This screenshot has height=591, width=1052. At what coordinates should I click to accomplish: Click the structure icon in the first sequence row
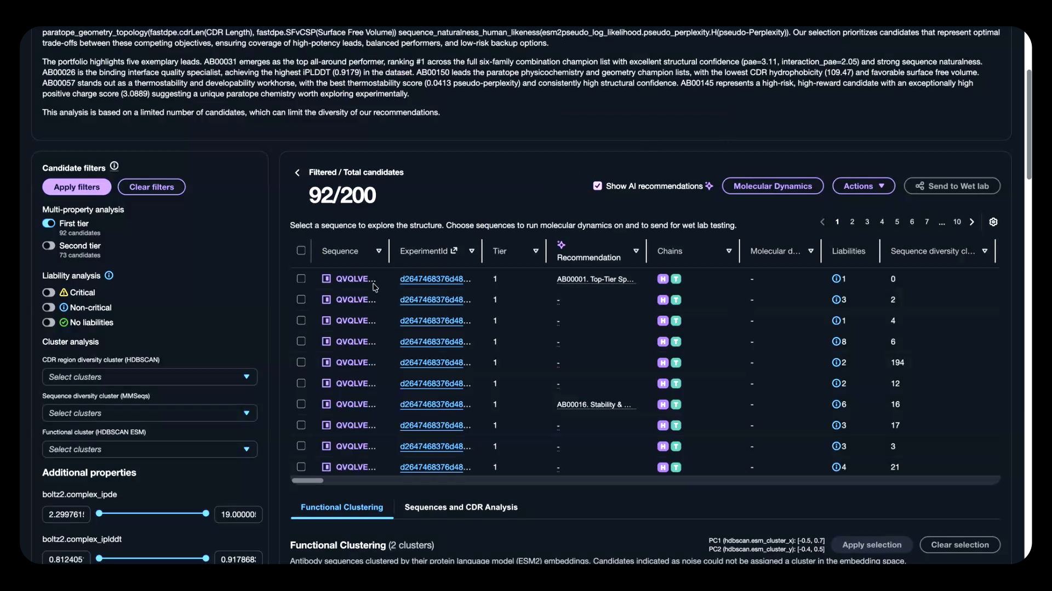click(327, 279)
